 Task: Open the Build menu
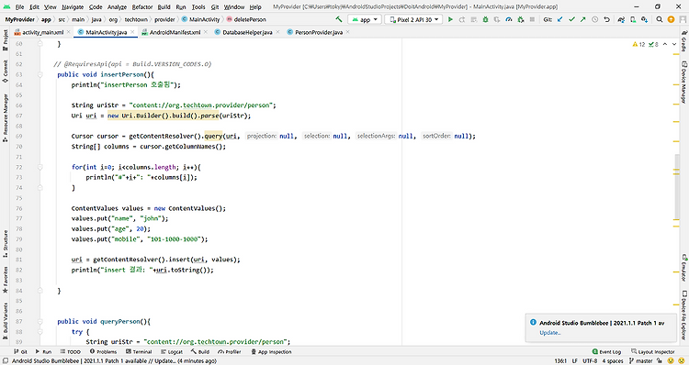tap(164, 7)
